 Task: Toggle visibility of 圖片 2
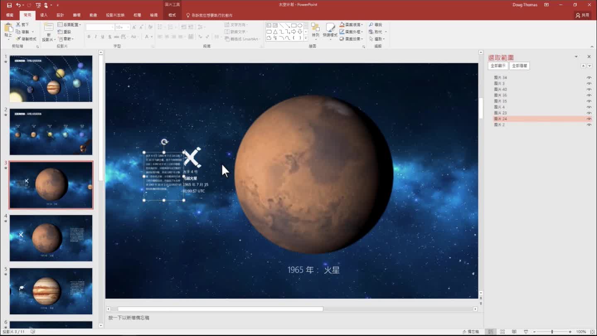[x=589, y=124]
